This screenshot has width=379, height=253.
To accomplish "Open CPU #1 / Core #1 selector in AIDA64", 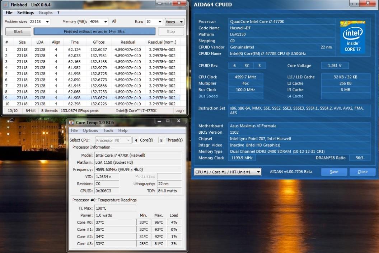I will (228, 172).
